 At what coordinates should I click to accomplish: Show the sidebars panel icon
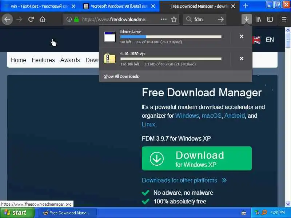tap(270, 19)
